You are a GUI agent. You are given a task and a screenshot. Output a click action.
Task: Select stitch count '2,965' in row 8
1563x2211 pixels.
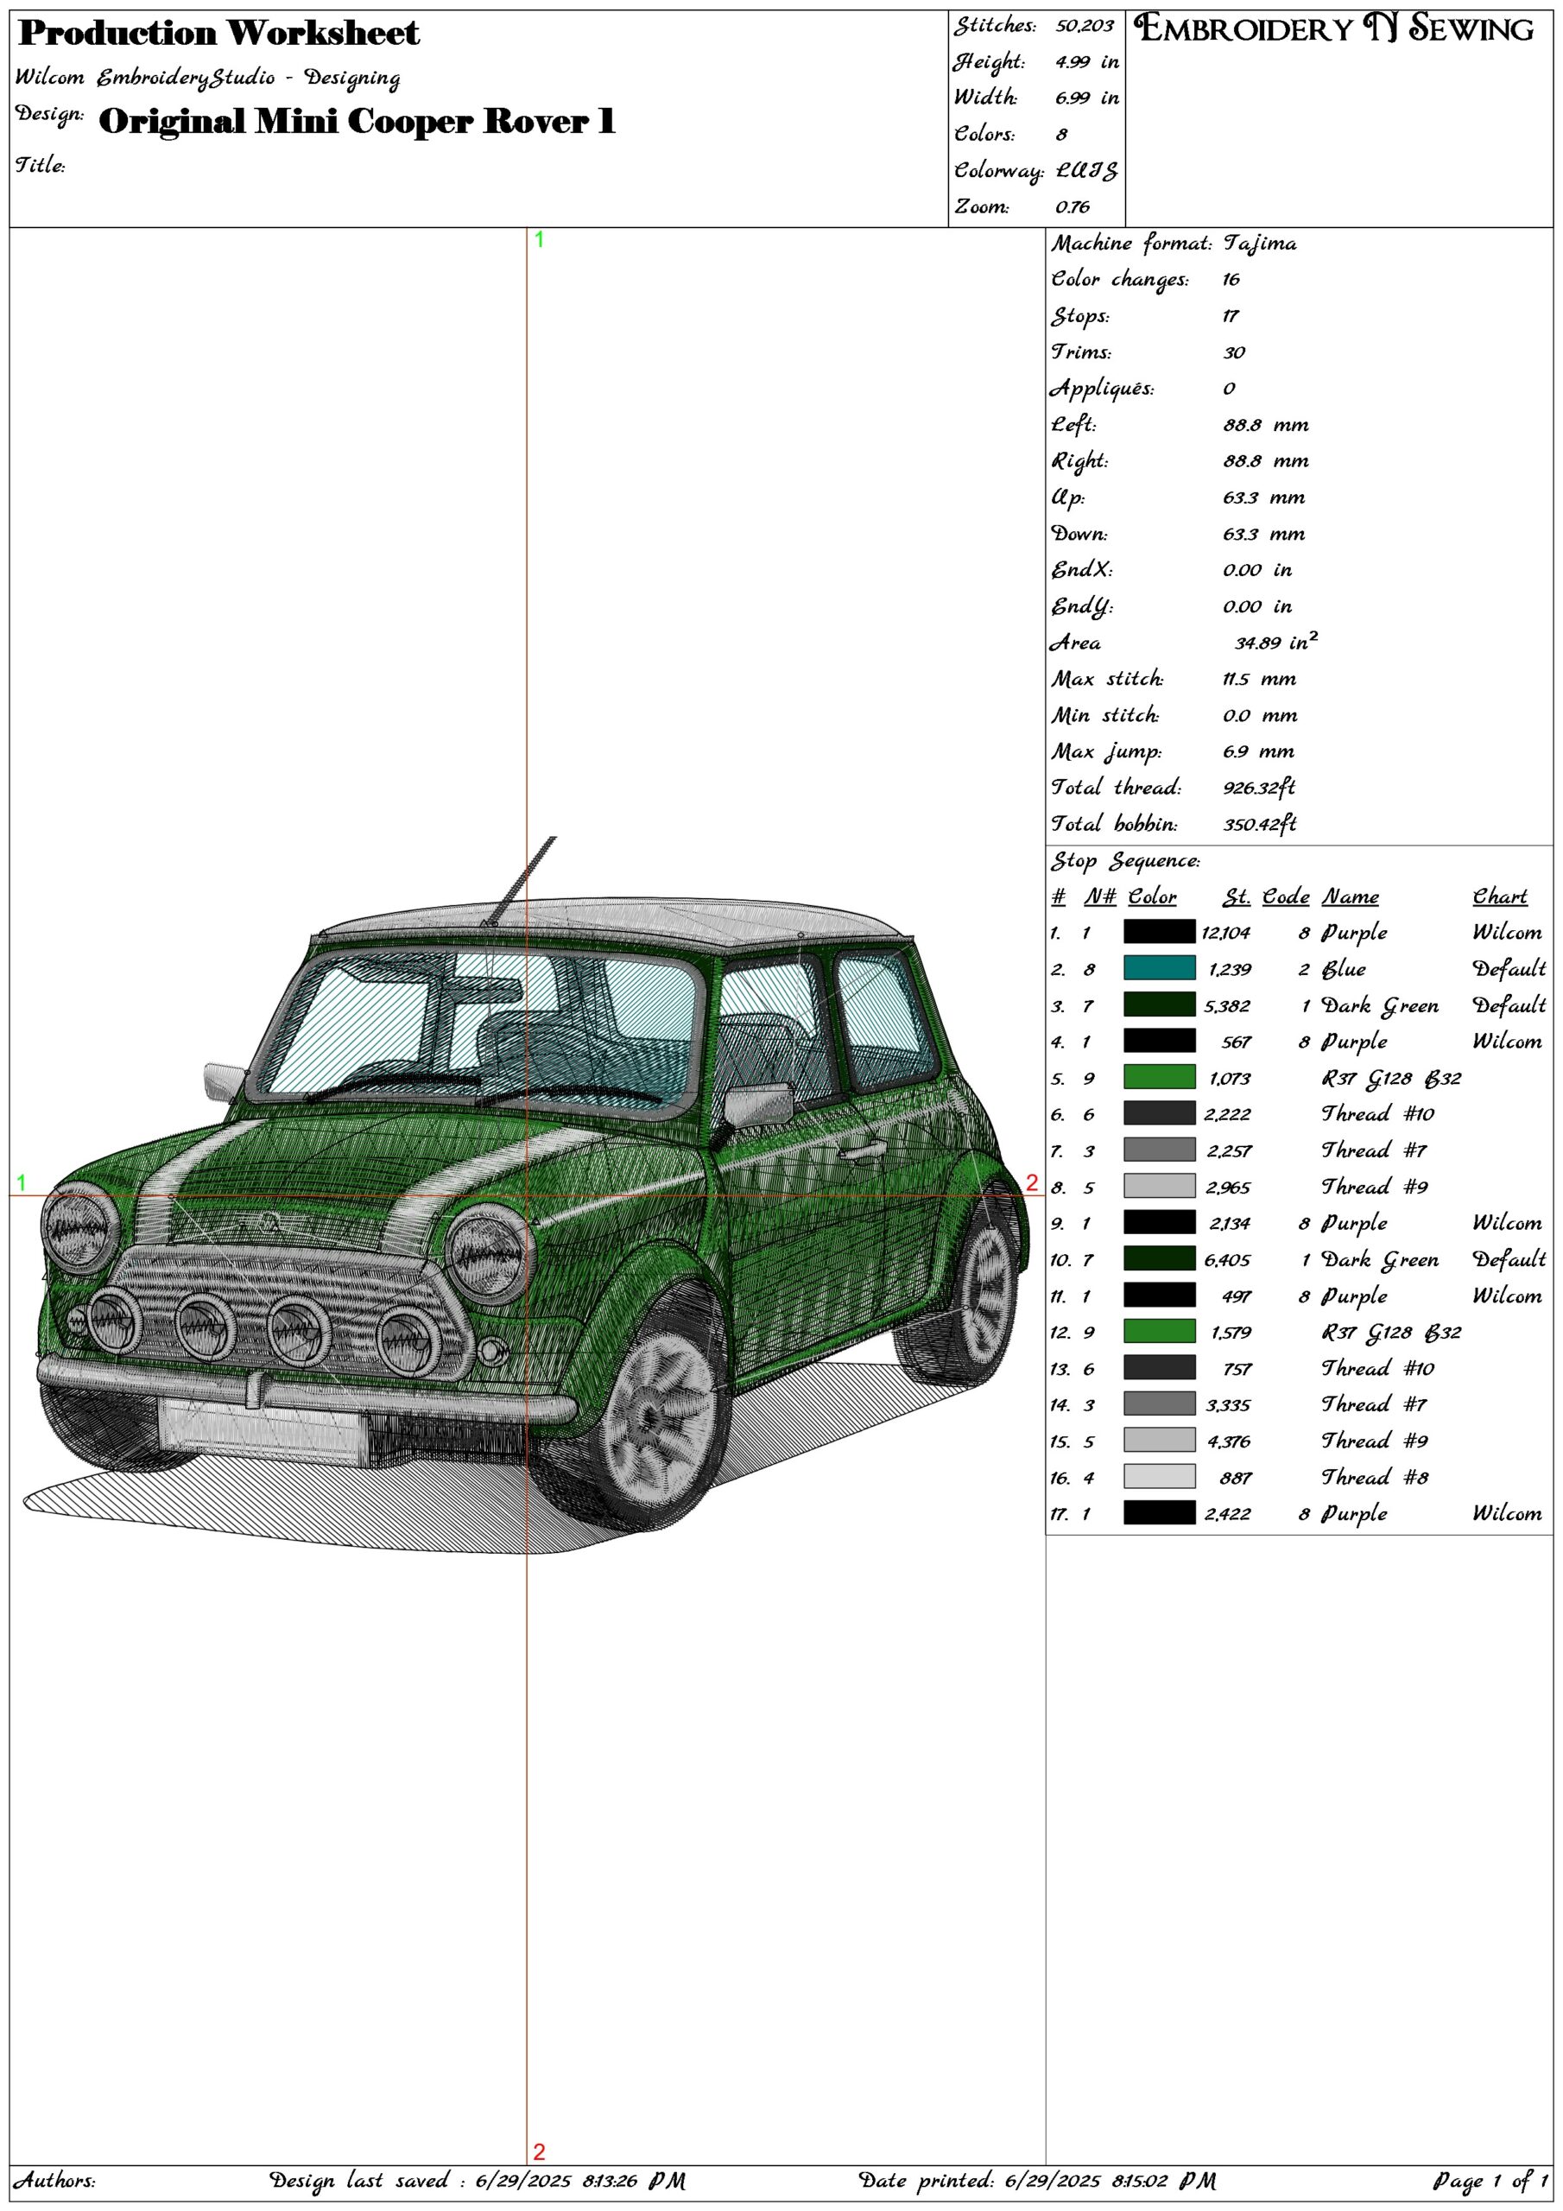pos(1229,1188)
